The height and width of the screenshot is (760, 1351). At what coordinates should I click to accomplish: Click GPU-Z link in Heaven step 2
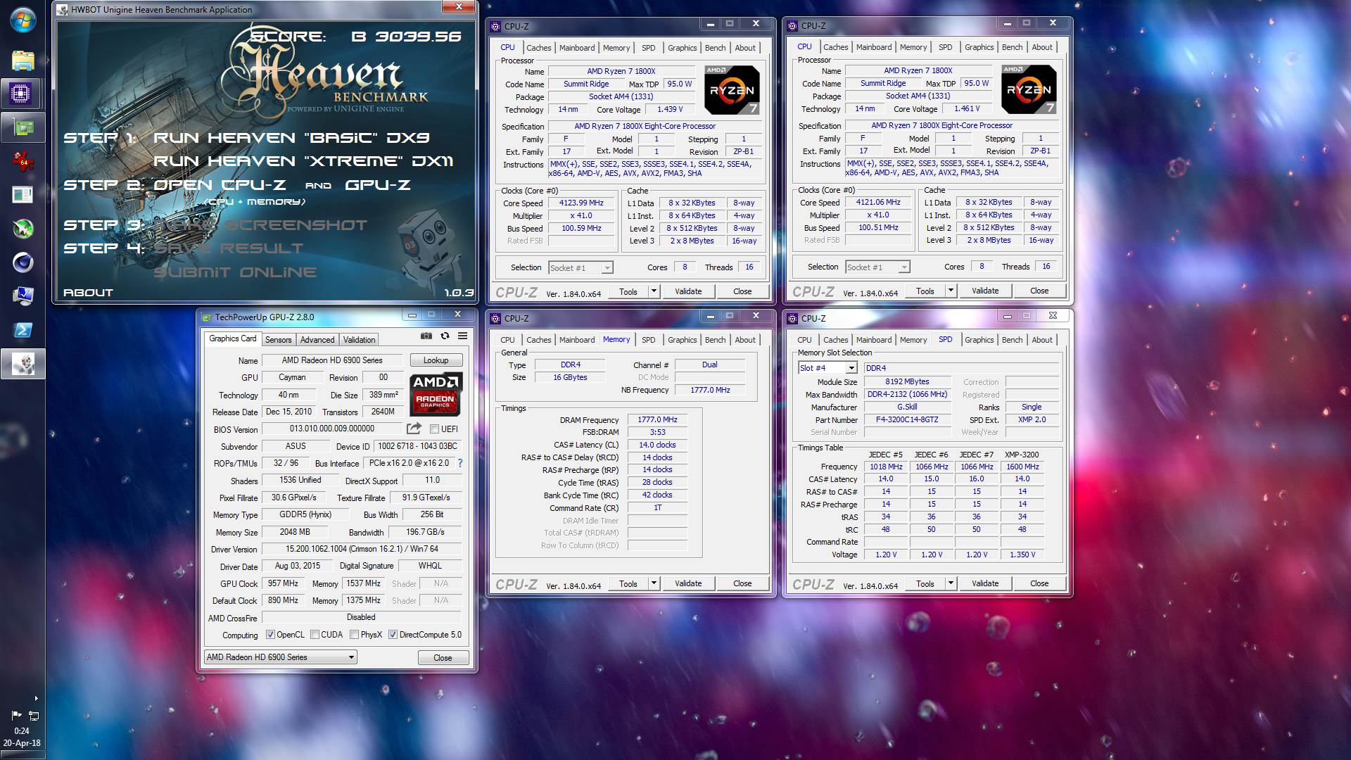(x=378, y=185)
